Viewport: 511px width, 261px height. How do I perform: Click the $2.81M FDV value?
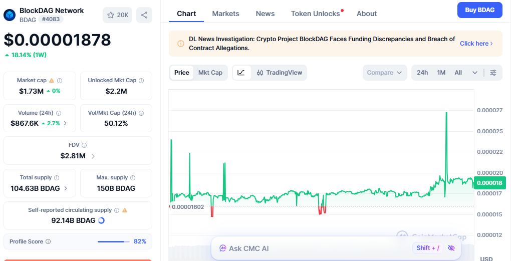click(73, 156)
